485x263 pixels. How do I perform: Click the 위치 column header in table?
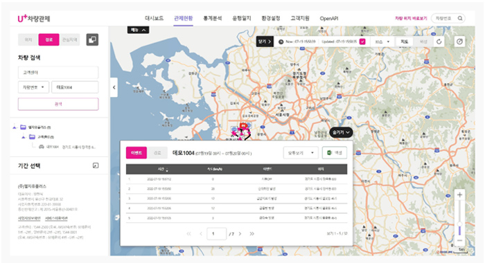[320, 170]
